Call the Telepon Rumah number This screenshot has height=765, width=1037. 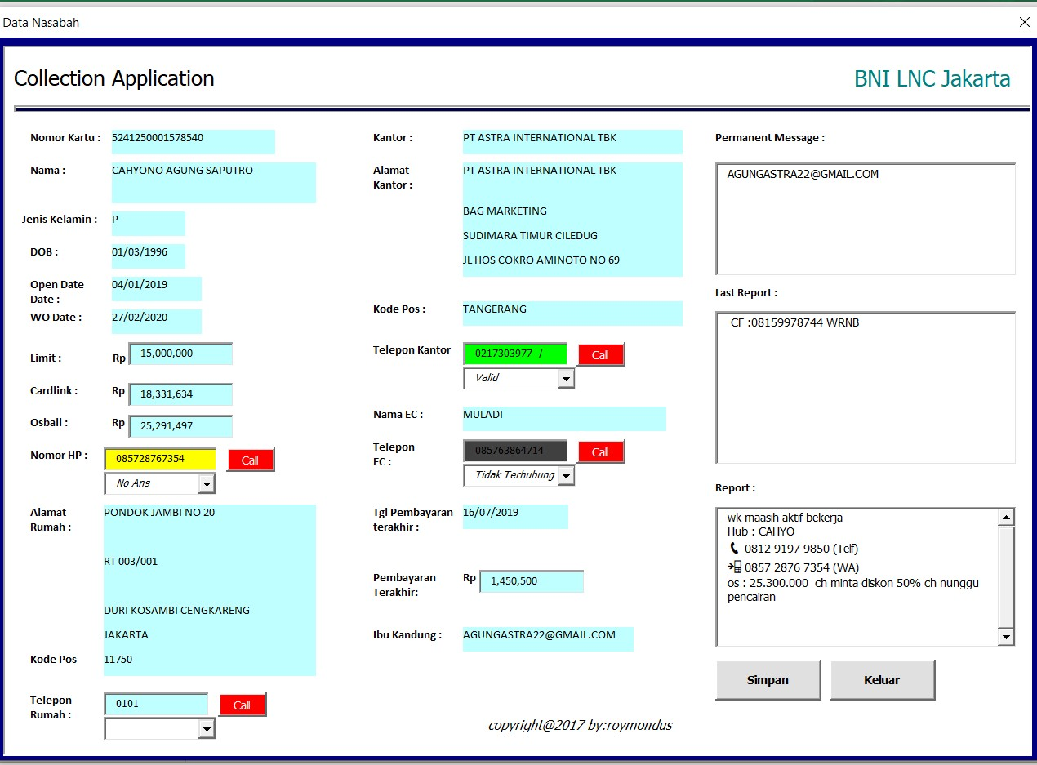(x=243, y=705)
